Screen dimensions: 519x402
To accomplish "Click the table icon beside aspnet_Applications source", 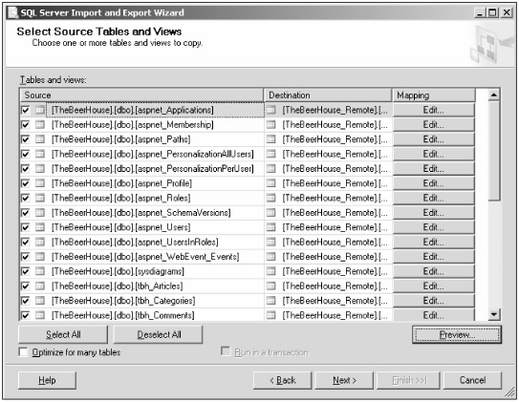I will [40, 110].
